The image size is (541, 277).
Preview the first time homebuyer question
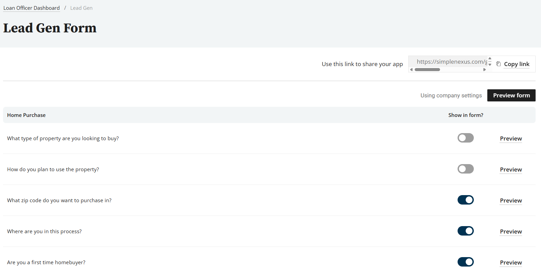pyautogui.click(x=511, y=263)
